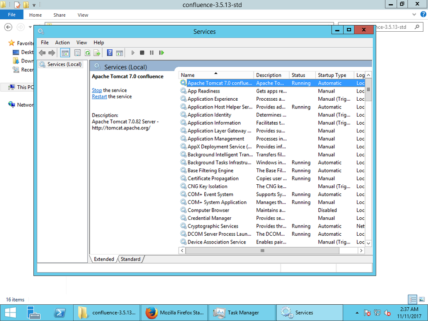Screen dimensions: 428x321
Task: Click the Restart Service toolbar icon
Action: (x=162, y=53)
